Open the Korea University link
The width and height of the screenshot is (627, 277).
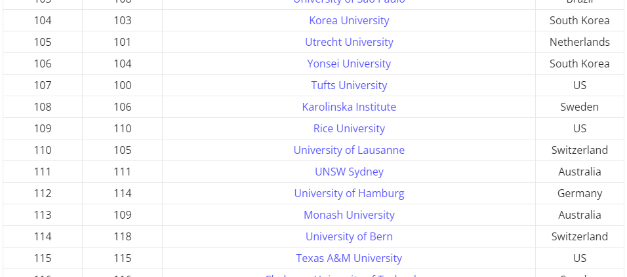click(349, 20)
